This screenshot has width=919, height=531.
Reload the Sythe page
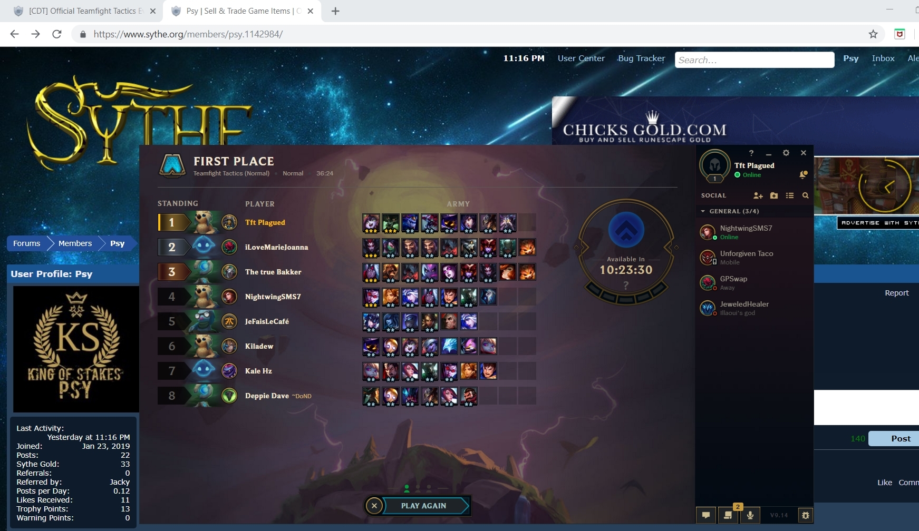tap(57, 34)
